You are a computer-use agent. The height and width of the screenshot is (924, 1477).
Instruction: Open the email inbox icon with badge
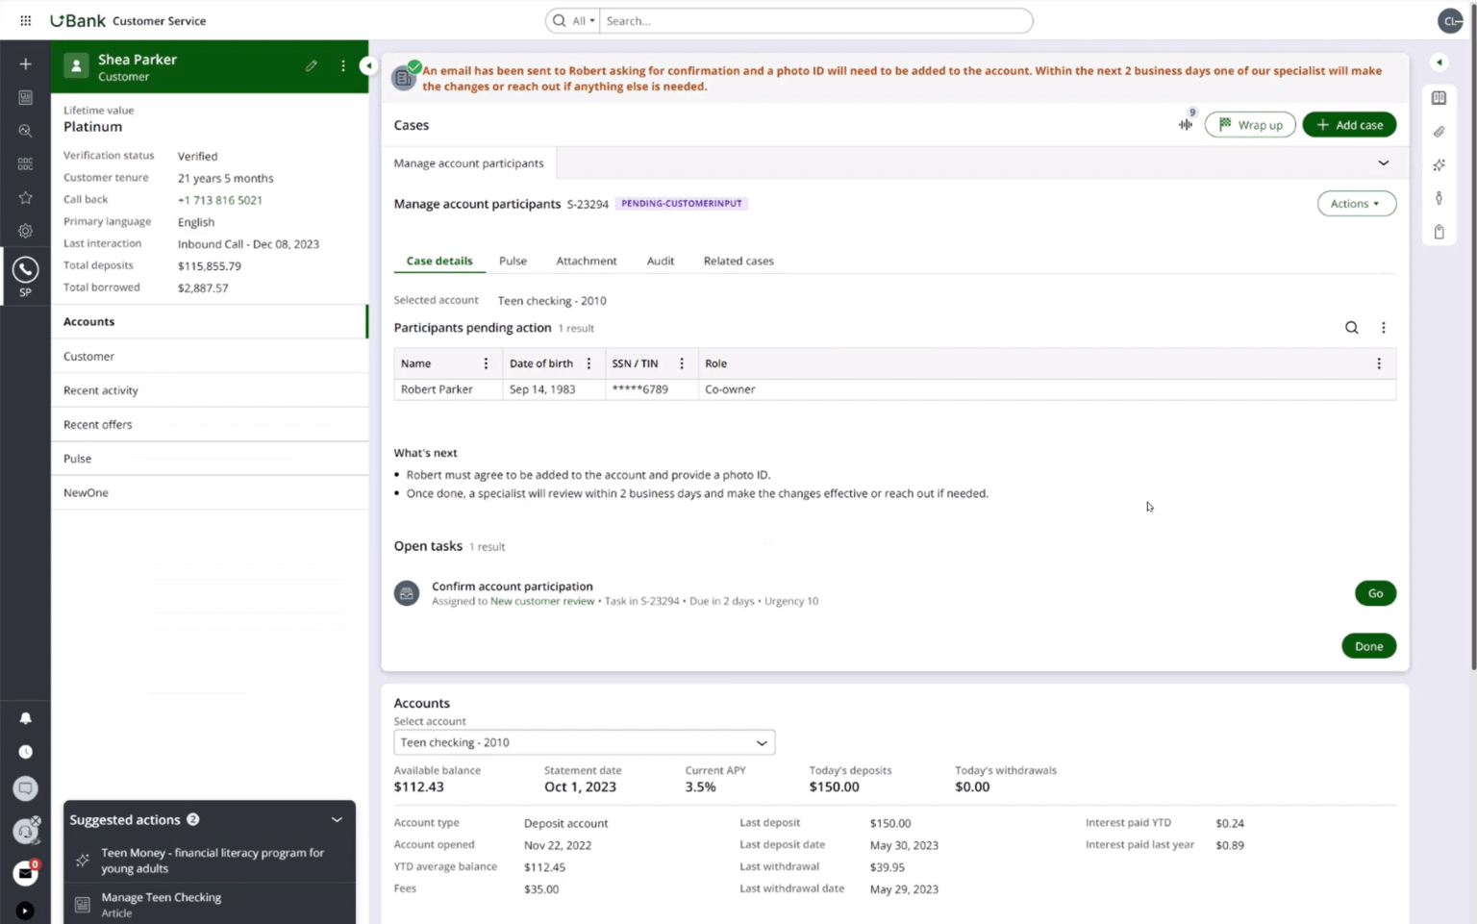[25, 873]
